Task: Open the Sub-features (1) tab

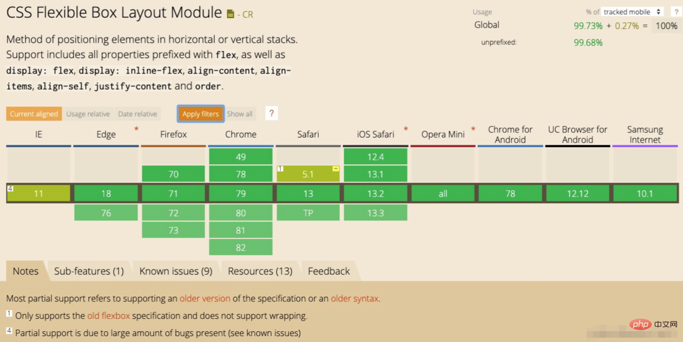Action: click(89, 271)
